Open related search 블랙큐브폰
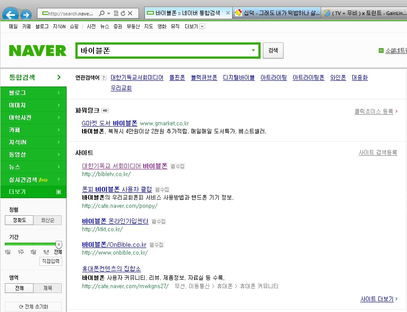The image size is (407, 312). [204, 77]
